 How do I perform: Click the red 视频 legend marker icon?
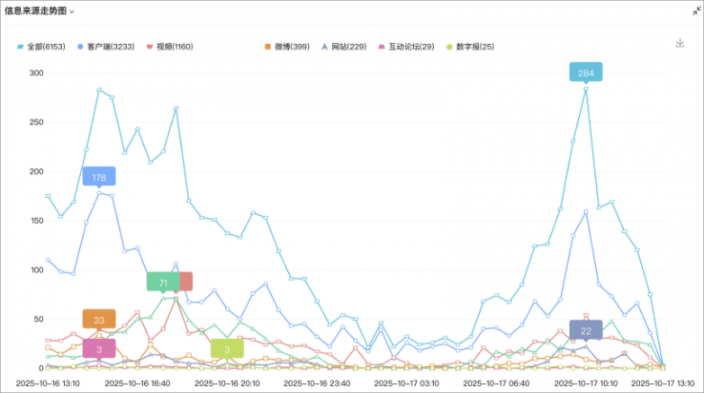click(149, 46)
